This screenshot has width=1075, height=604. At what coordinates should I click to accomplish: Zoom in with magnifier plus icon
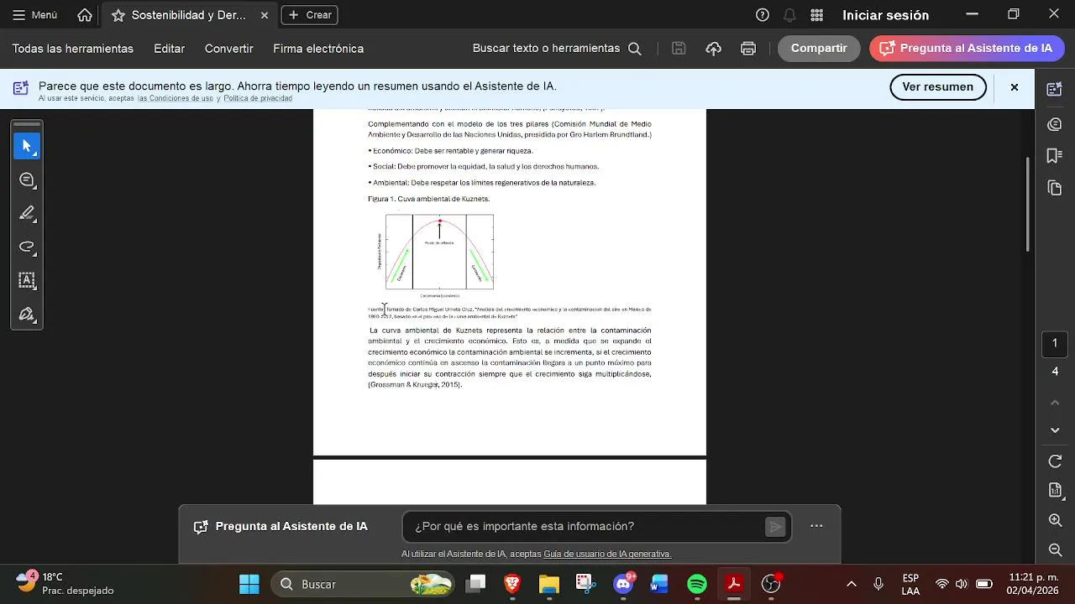1056,521
